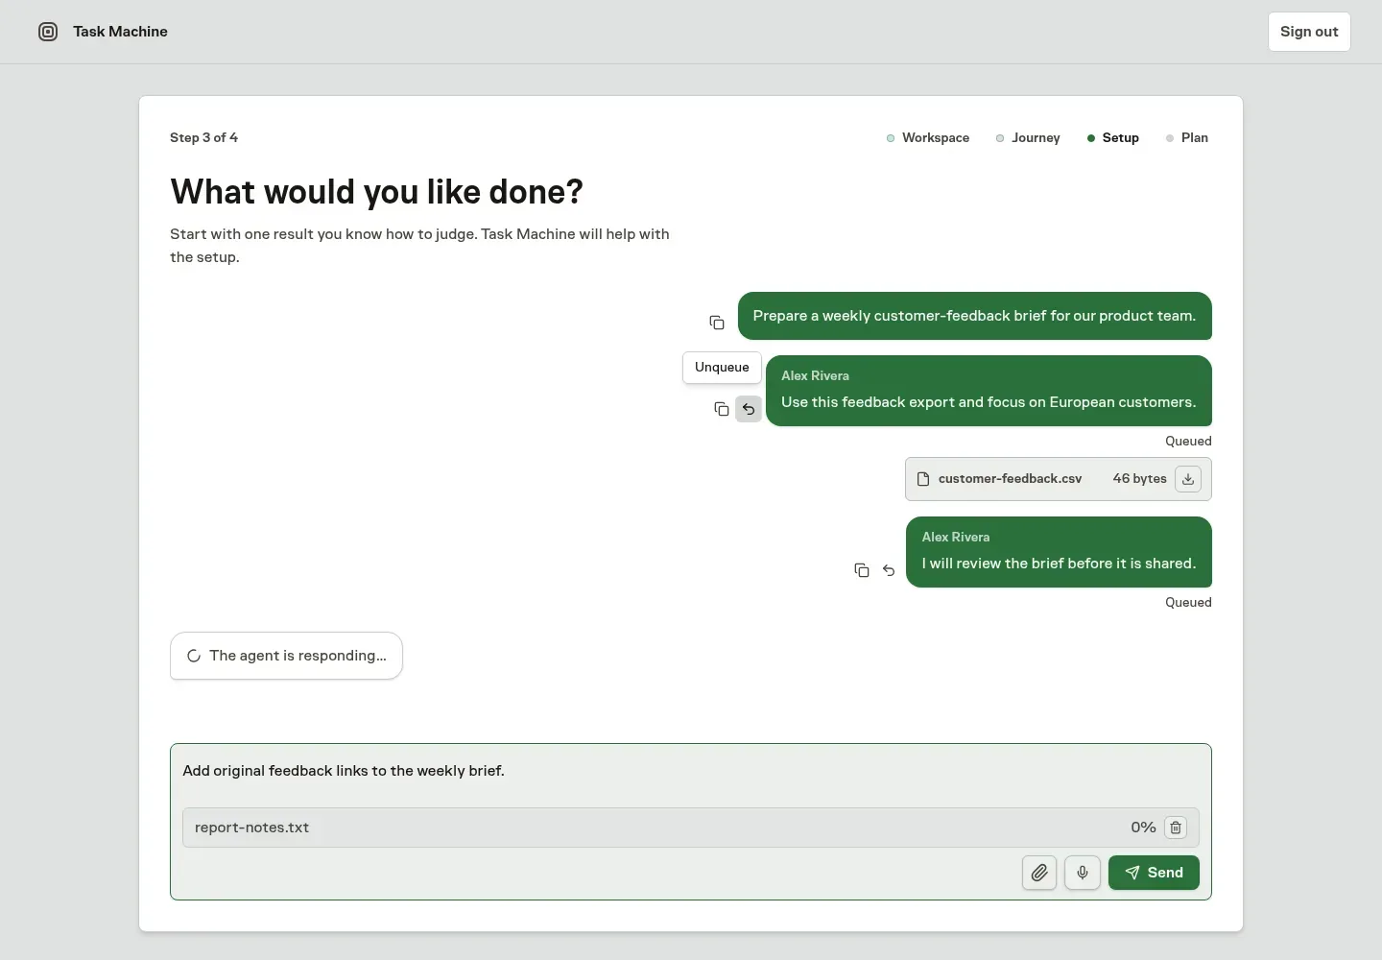
Task: Click into the message text input
Action: [691, 771]
